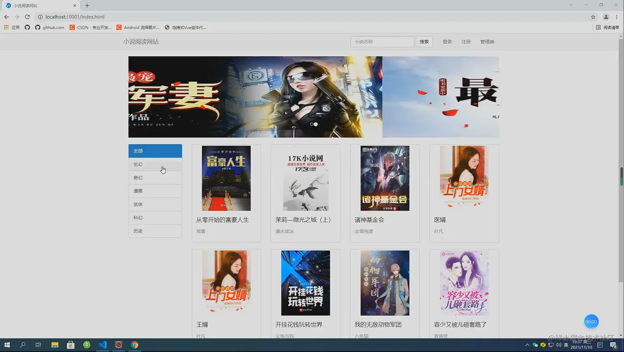Open Microsoft Store from the taskbar

tap(71, 345)
